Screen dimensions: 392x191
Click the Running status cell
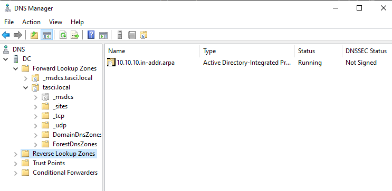310,63
